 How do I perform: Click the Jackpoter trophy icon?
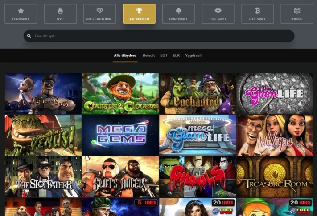tap(139, 11)
